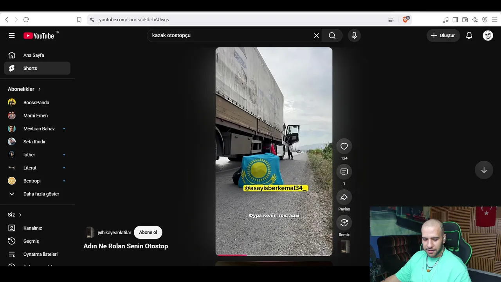Collapse the YouTube guide via hamburger icon
The image size is (501, 282).
12,36
